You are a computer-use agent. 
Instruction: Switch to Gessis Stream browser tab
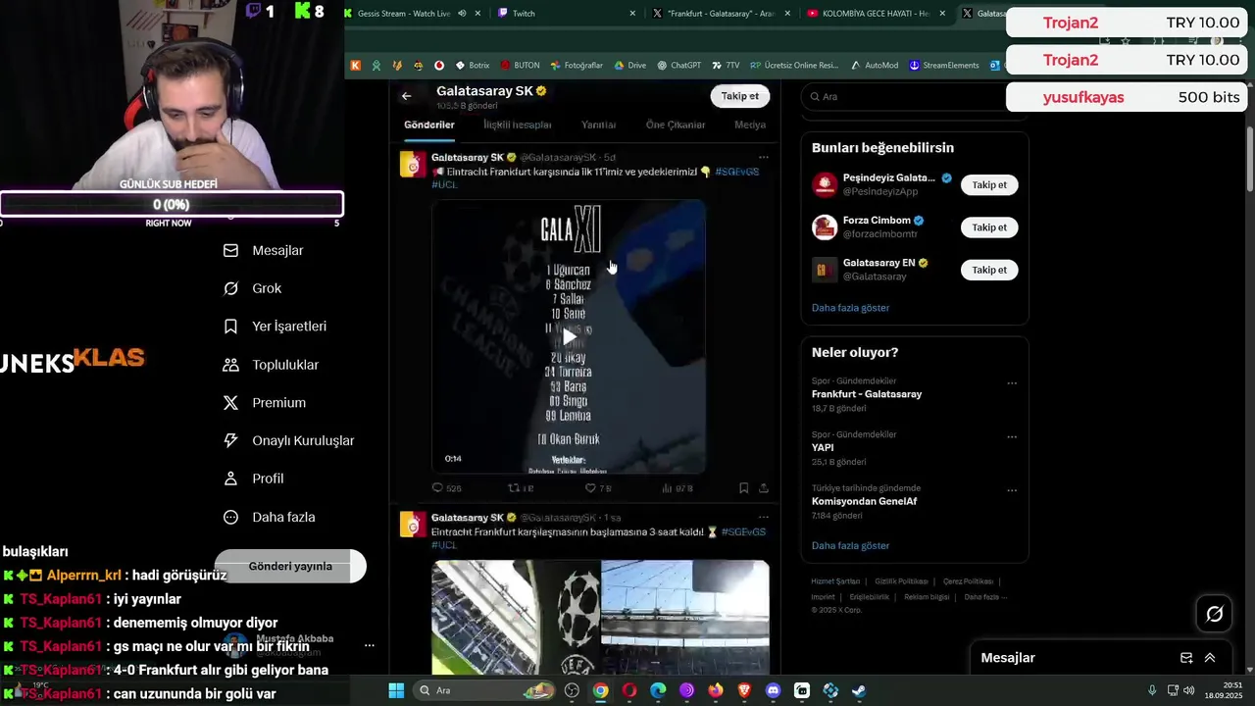412,14
